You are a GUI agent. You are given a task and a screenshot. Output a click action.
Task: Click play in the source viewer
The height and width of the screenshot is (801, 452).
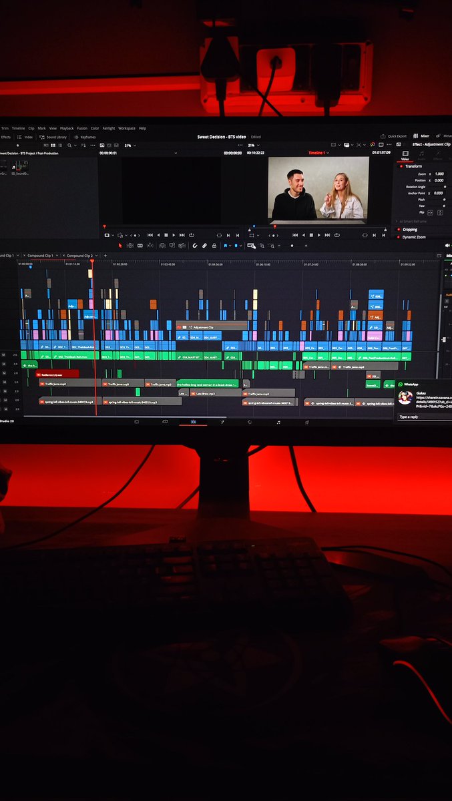coord(174,235)
